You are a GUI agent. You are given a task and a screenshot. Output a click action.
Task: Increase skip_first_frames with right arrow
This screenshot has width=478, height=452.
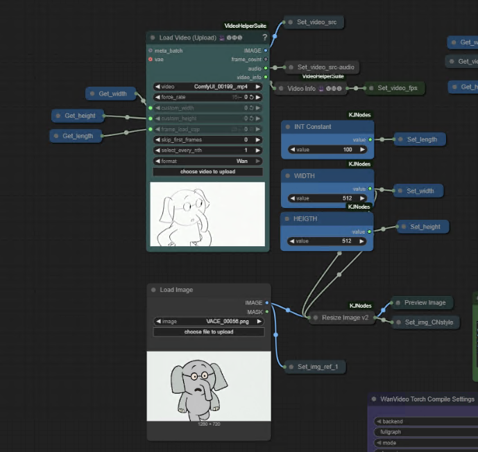click(258, 140)
